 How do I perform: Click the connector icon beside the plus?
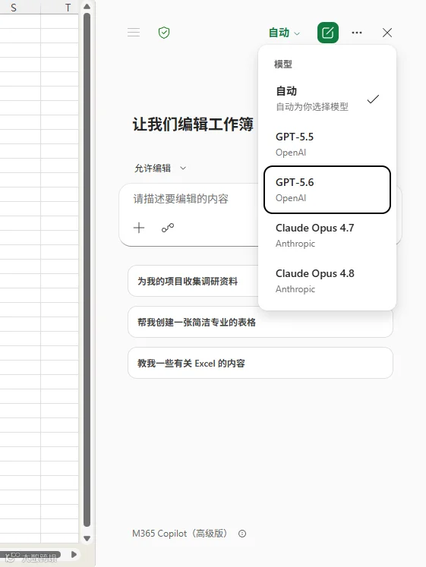tap(168, 228)
